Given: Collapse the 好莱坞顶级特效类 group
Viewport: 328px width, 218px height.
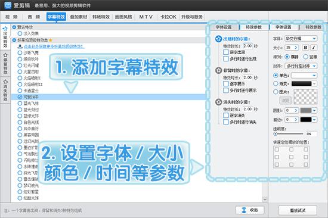Looking at the screenshot, I should (x=14, y=40).
